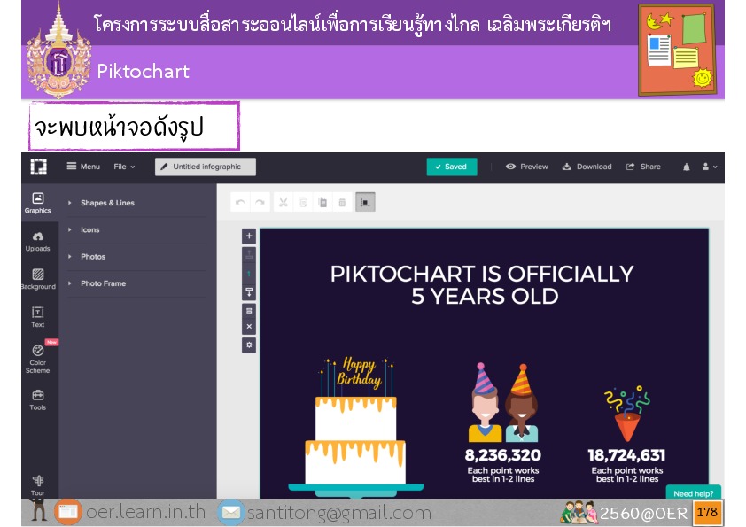
Task: Select the infographic title text
Action: 483,285
